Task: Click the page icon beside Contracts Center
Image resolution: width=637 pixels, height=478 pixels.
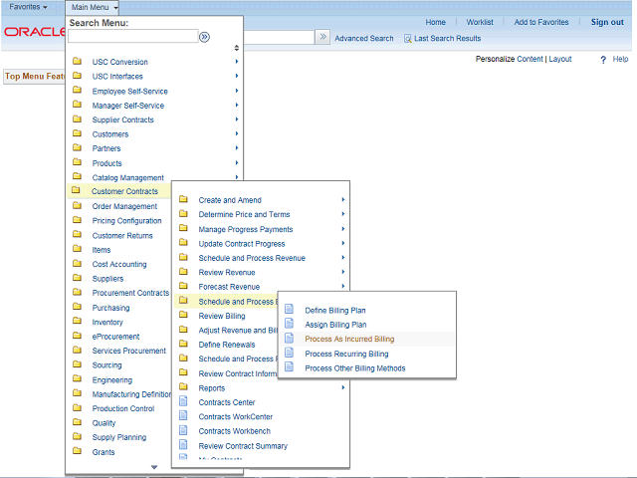Action: 183,402
